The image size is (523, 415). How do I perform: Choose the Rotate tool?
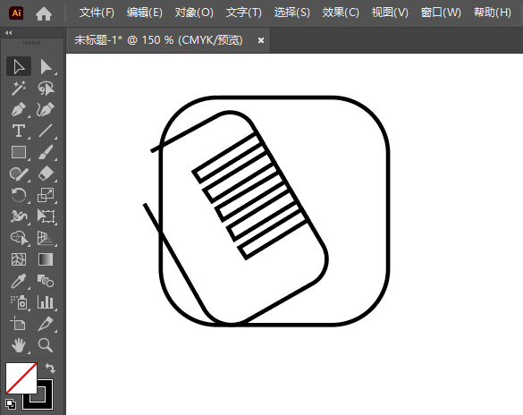pyautogui.click(x=19, y=195)
